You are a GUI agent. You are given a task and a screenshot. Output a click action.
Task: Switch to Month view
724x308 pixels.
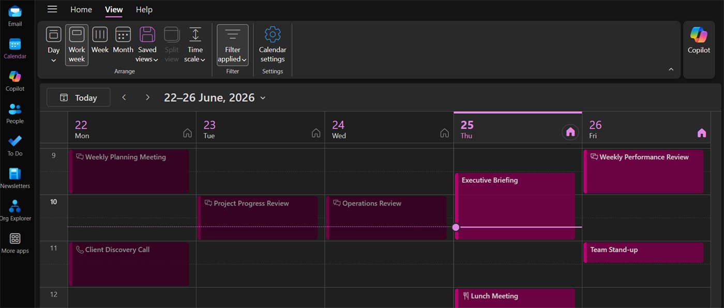[123, 41]
